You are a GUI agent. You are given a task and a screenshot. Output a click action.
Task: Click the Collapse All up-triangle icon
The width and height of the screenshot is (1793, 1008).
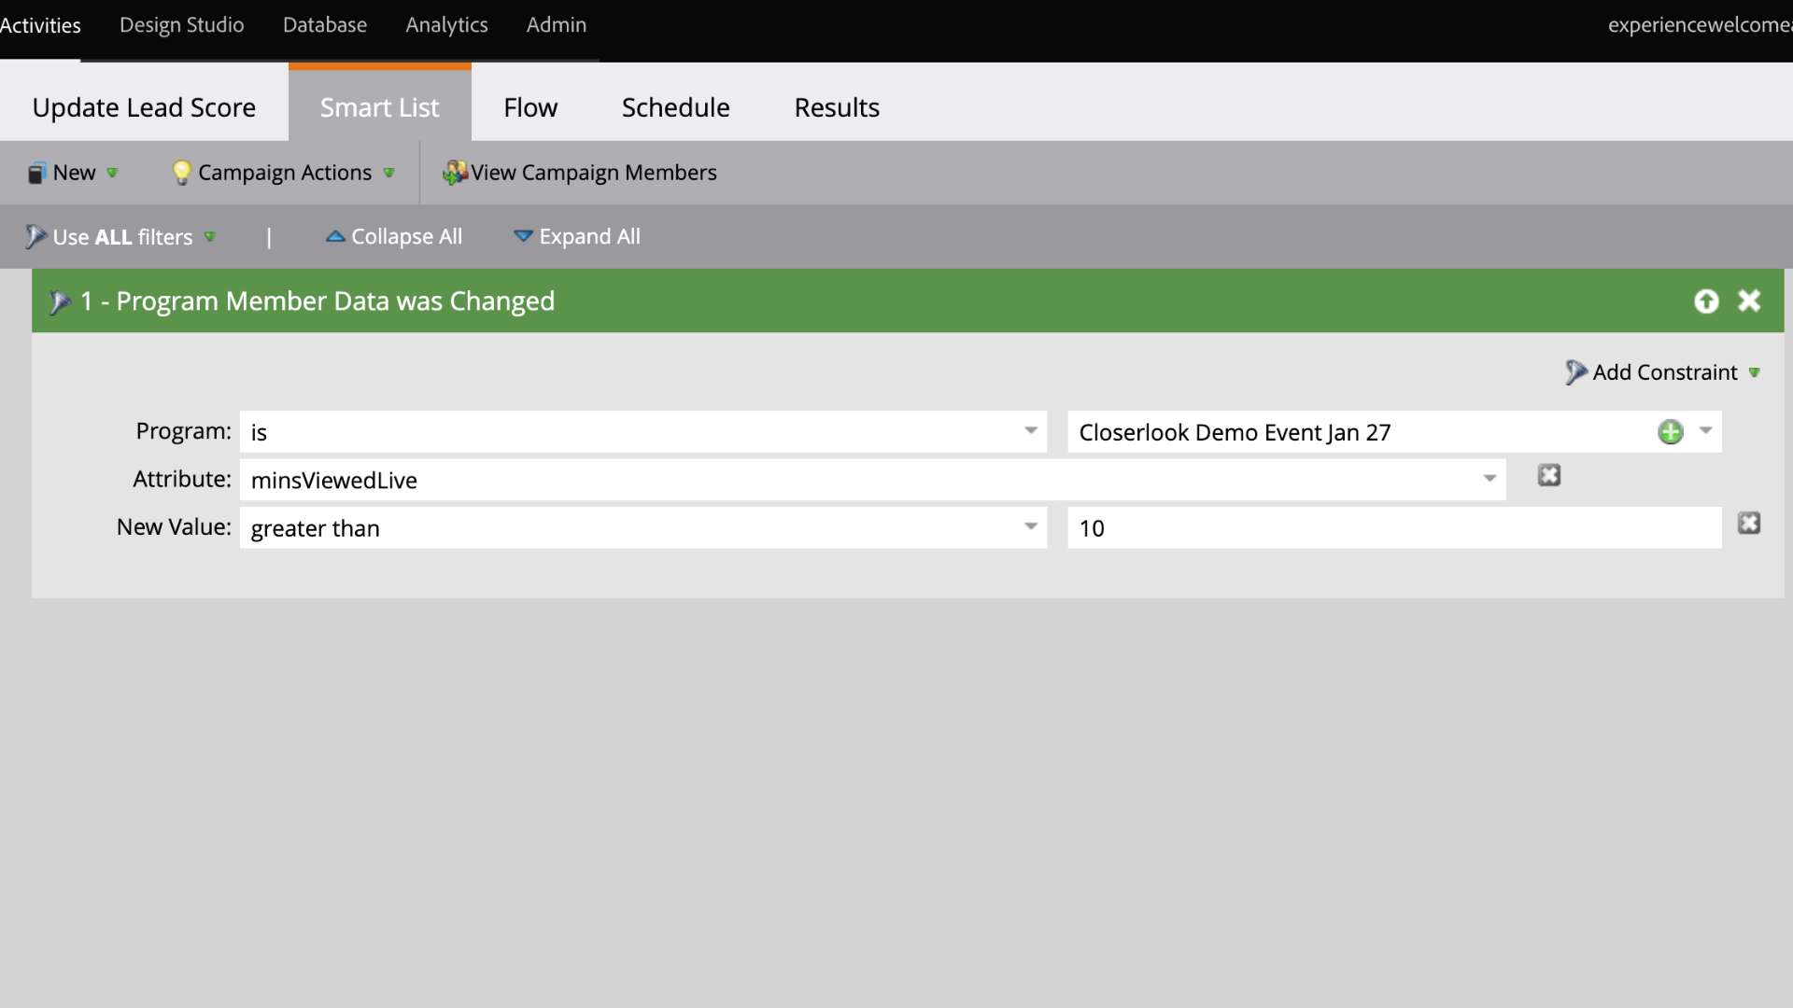tap(335, 237)
